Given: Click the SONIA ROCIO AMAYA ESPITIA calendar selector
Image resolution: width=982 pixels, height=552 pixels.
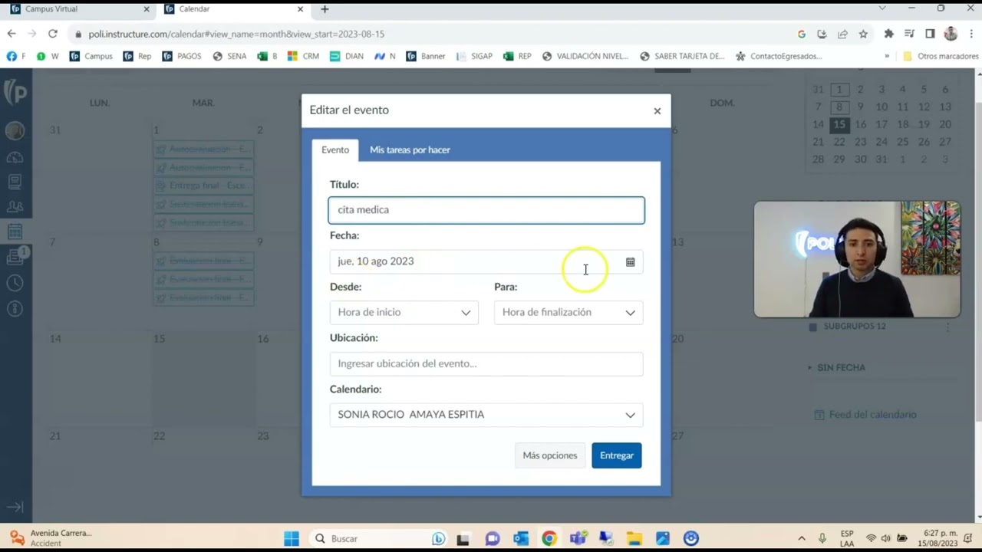Looking at the screenshot, I should point(486,414).
